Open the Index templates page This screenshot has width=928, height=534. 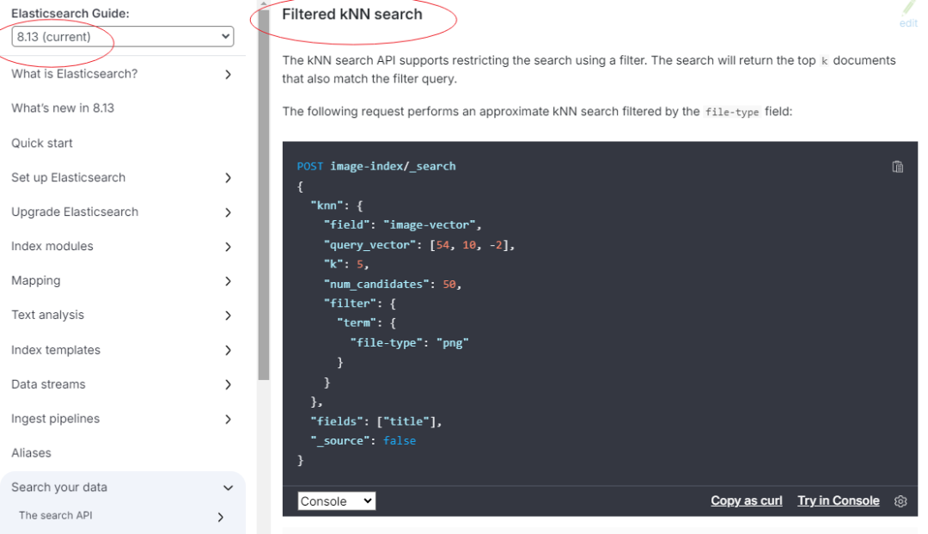pyautogui.click(x=56, y=350)
